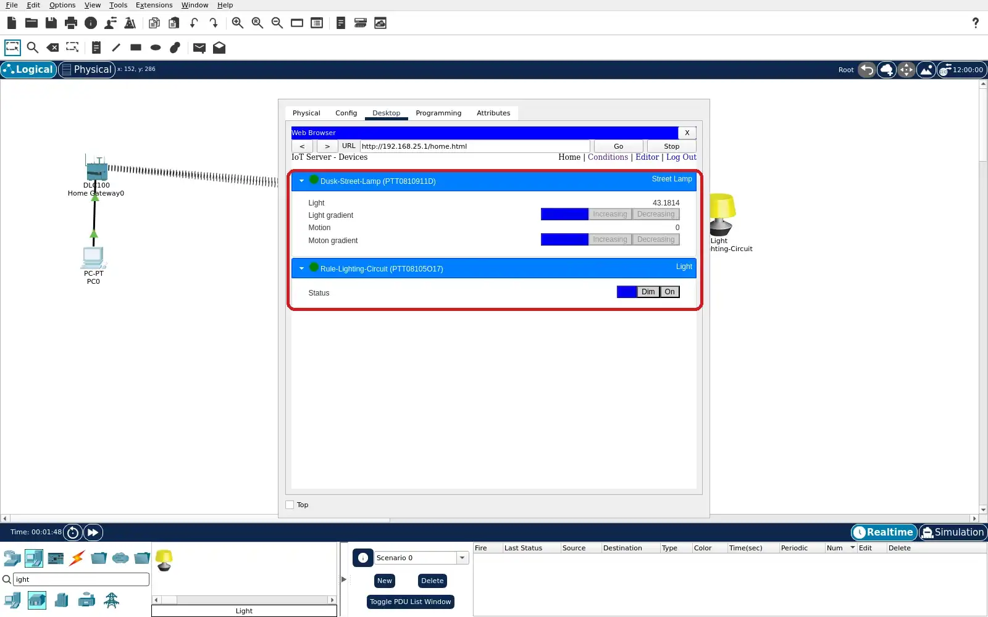This screenshot has height=617, width=988.
Task: Click the help question mark icon
Action: [976, 23]
